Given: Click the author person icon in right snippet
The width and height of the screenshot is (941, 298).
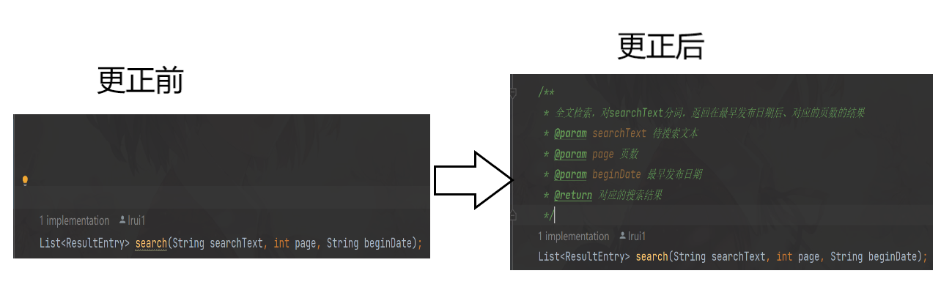Looking at the screenshot, I should click(623, 236).
